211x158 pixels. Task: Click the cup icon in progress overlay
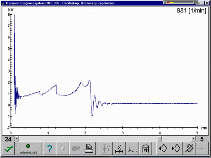165,2
